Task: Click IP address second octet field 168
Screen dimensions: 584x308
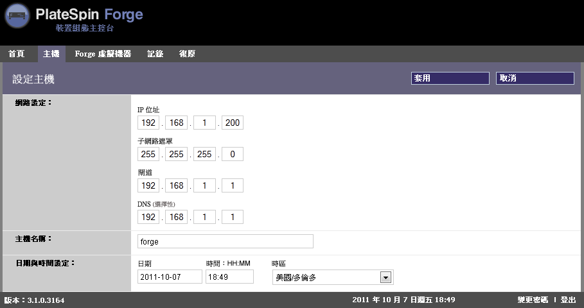Action: pos(177,123)
